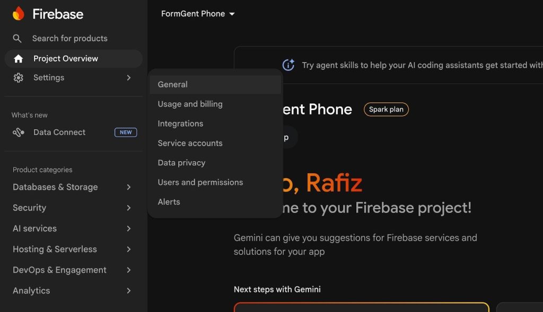Viewport: 543px width, 312px height.
Task: Open Usage and billing settings
Action: tap(215, 104)
